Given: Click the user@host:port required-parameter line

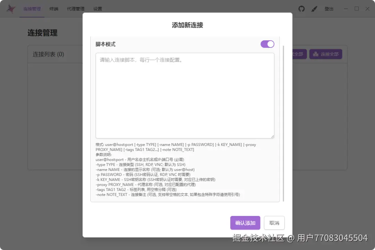Looking at the screenshot, I should click(140, 160).
